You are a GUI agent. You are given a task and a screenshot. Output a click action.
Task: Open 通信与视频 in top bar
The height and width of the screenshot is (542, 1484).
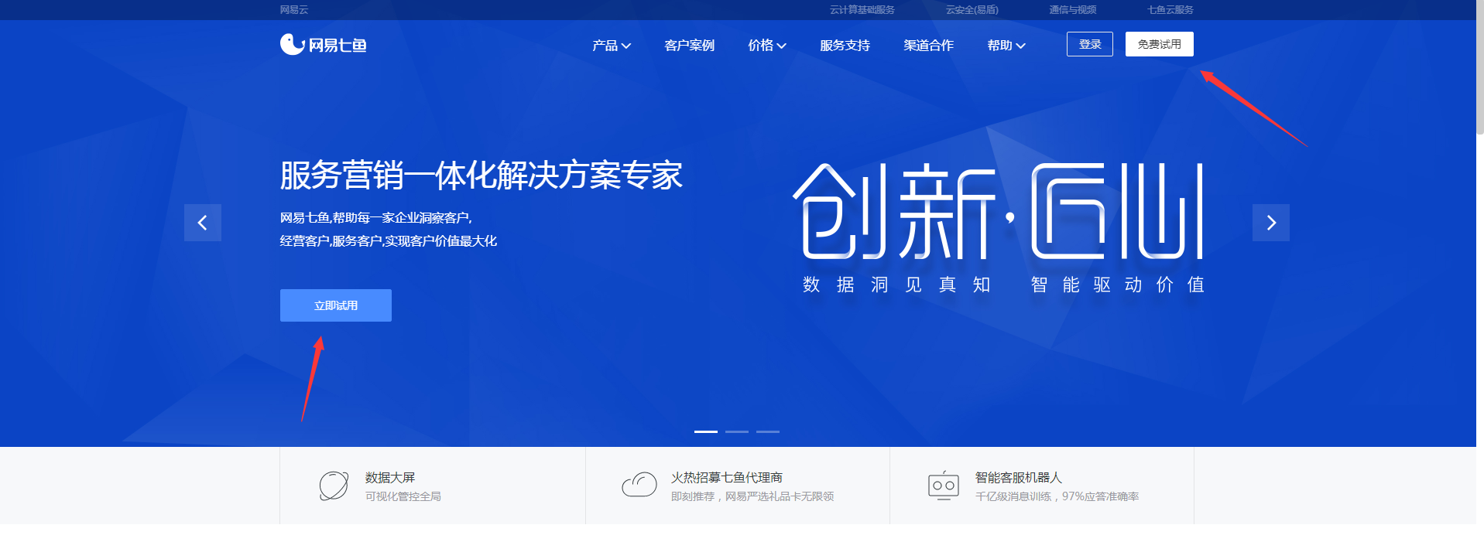(x=1073, y=10)
